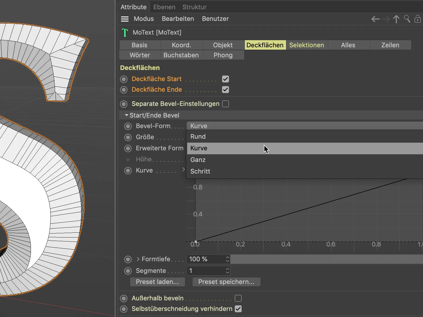Open the Bevel-Form dropdown field
Image resolution: width=423 pixels, height=317 pixels.
pyautogui.click(x=305, y=126)
